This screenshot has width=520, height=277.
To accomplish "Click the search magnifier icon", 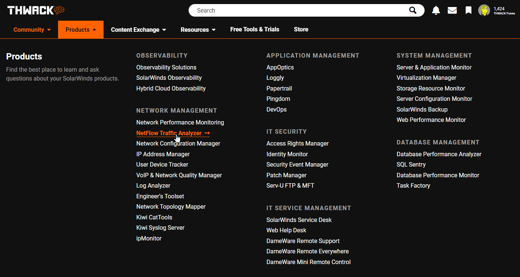I will tap(413, 10).
